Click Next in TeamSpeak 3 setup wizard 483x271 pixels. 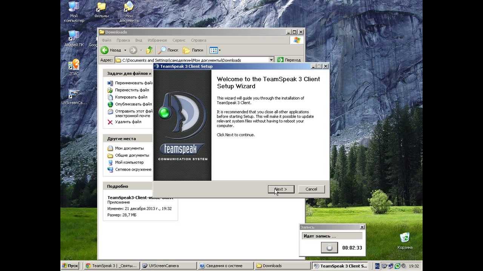point(281,189)
